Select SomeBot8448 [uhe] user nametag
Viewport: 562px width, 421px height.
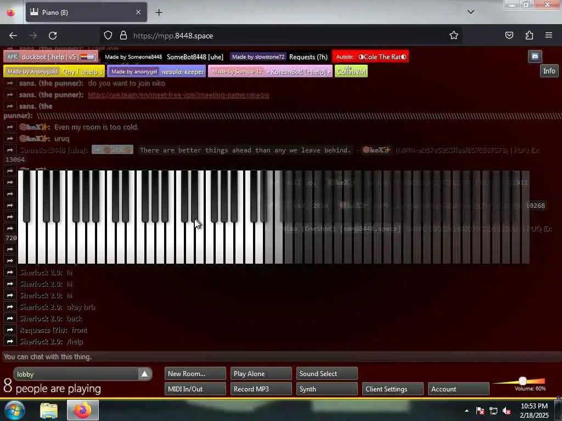click(164, 56)
